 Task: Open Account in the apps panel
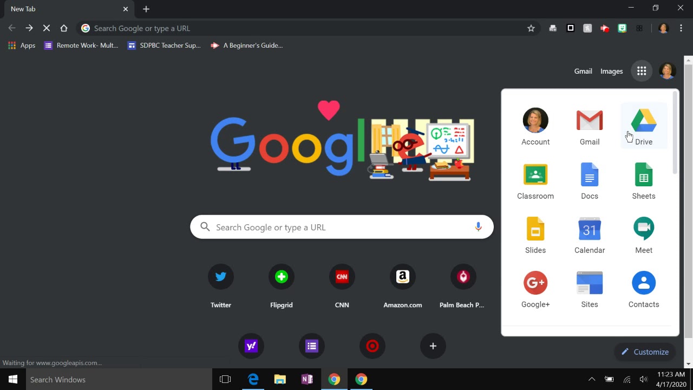coord(535,126)
